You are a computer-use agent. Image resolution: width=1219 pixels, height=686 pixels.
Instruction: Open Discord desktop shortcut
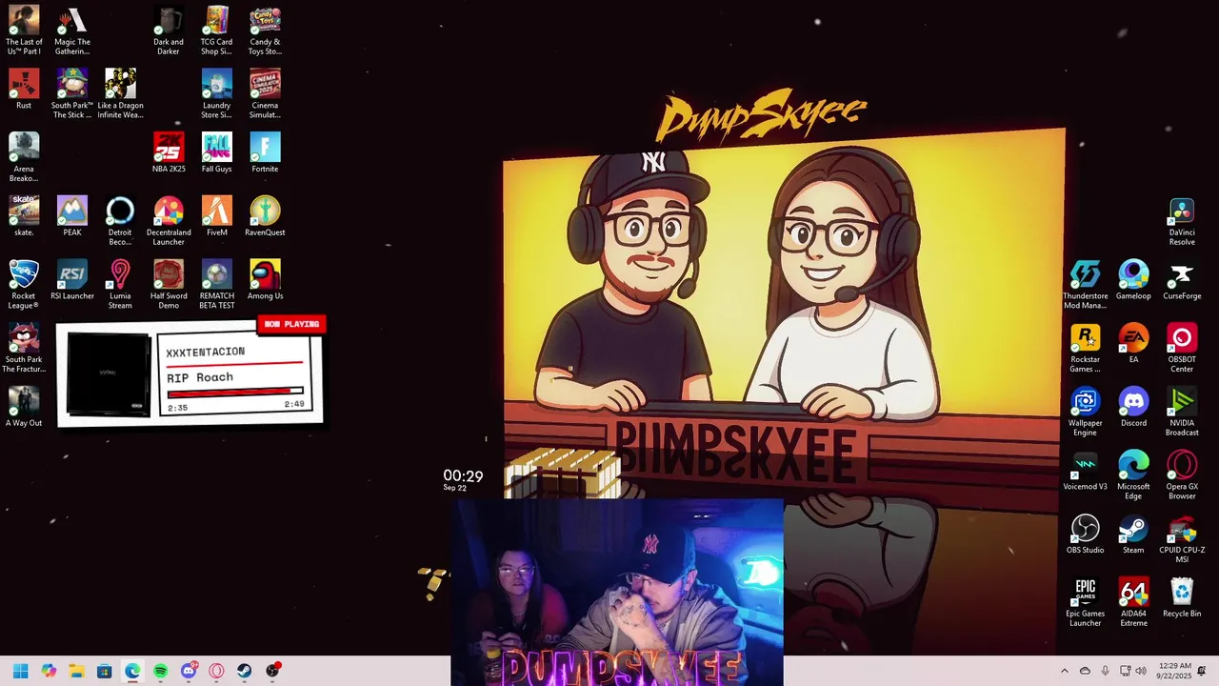(x=1133, y=407)
